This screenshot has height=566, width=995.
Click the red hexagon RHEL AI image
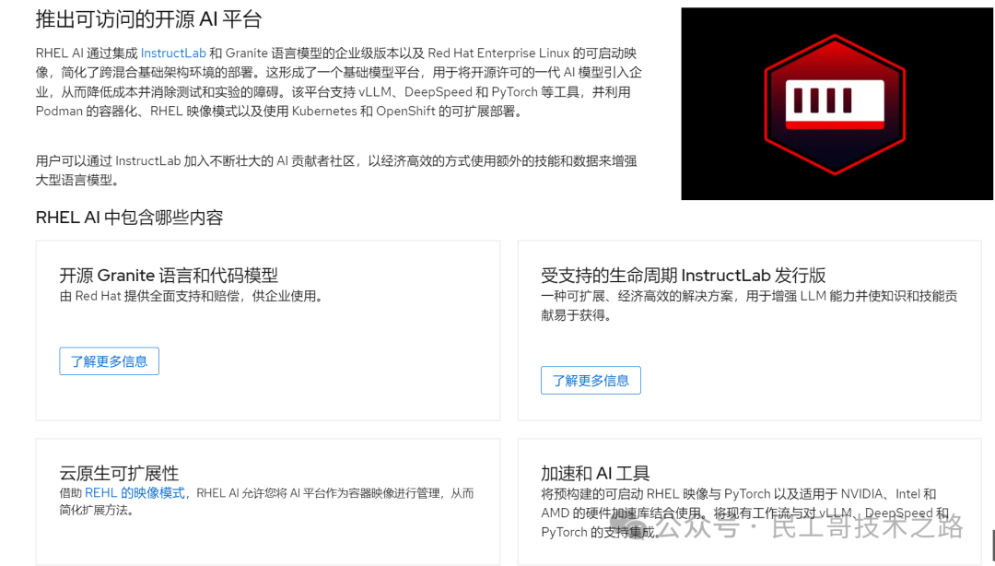pos(837,104)
